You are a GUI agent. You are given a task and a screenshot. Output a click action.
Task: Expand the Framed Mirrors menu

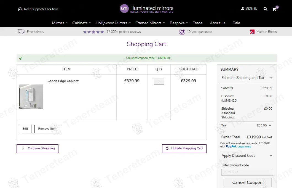coord(150,23)
